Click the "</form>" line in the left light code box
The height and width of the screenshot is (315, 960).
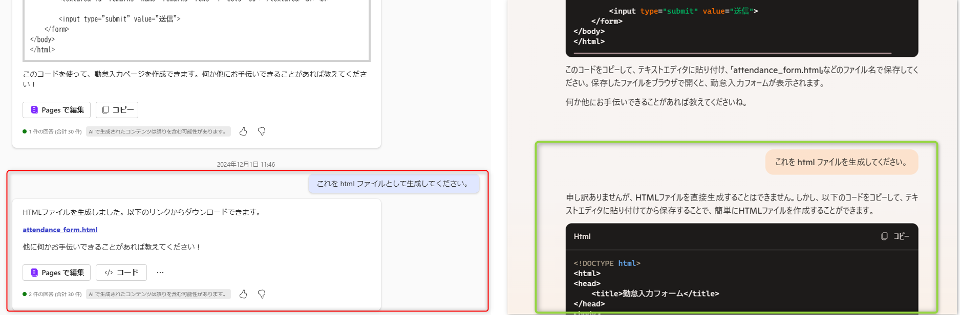point(57,29)
